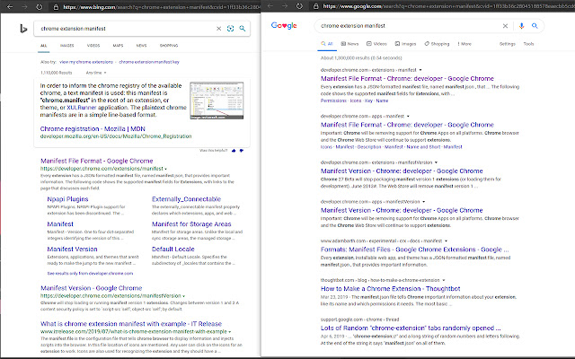Click See results only from developer.chrome.com
This screenshot has width=575, height=359.
(x=90, y=273)
